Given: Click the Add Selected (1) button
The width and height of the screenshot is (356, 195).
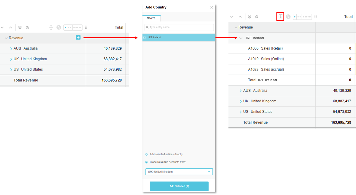Looking at the screenshot, I should (179, 186).
